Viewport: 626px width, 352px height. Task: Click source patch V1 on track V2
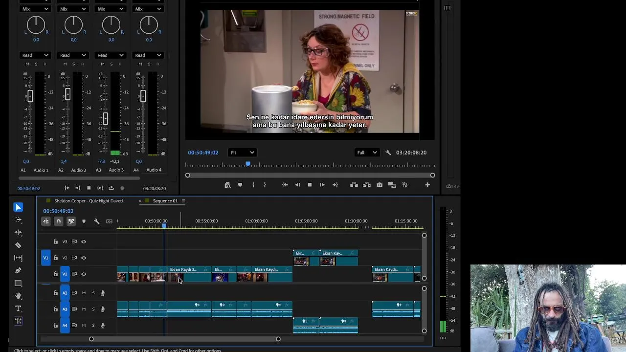(46, 258)
